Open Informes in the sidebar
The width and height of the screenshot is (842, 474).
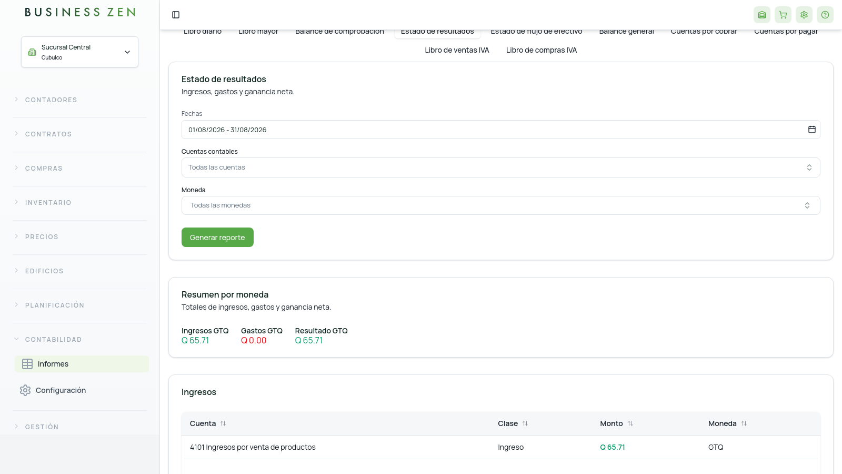point(82,364)
